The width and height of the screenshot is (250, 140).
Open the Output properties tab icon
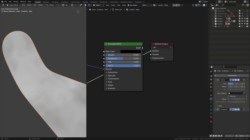coord(211,80)
